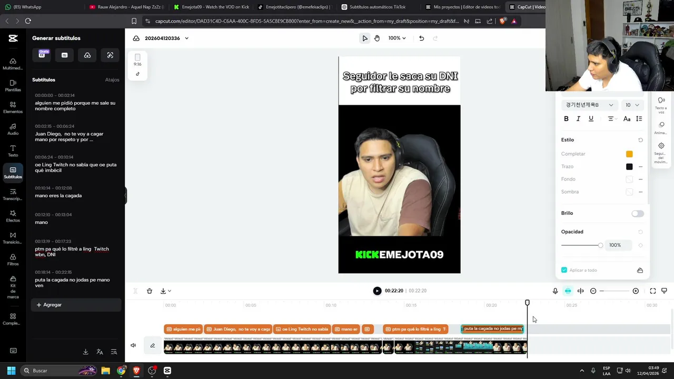Open the Atajos shortcuts tab

click(112, 80)
